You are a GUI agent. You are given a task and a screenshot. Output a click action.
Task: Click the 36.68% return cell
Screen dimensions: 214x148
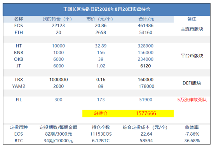pos(192,141)
